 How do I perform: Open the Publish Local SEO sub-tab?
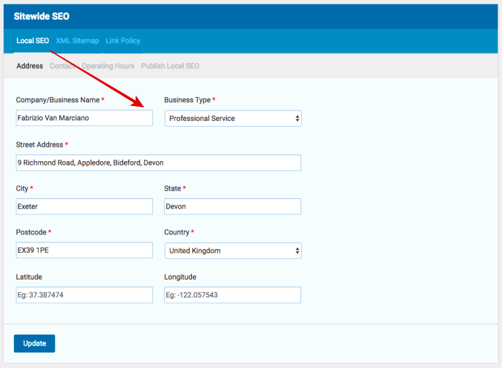coord(170,66)
